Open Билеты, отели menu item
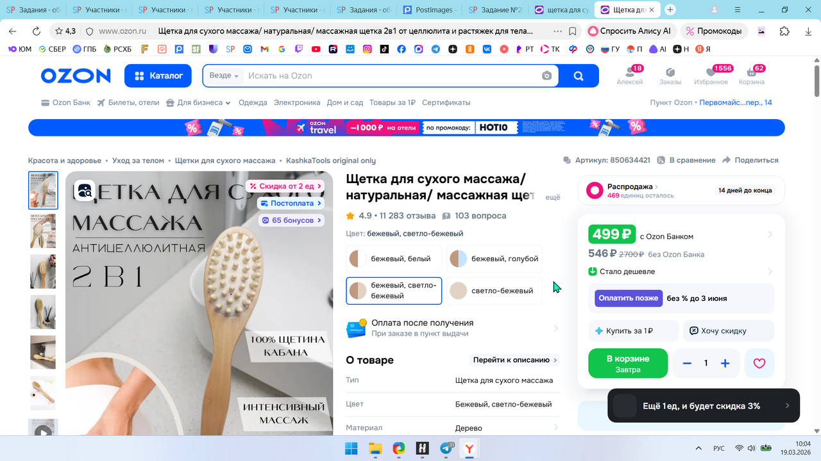 [x=128, y=102]
